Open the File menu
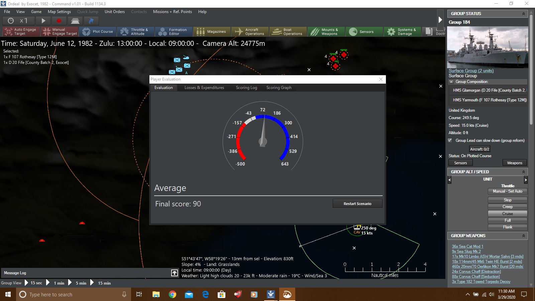 pyautogui.click(x=7, y=11)
